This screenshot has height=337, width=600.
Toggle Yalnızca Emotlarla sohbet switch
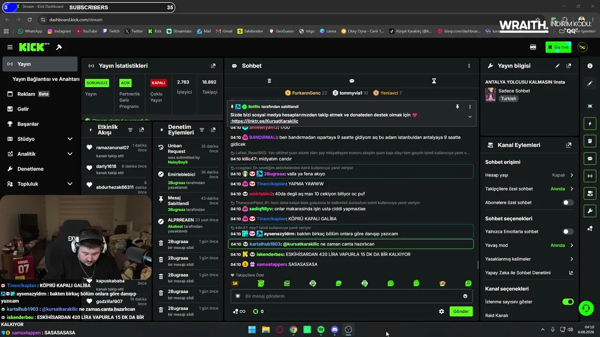tap(568, 232)
